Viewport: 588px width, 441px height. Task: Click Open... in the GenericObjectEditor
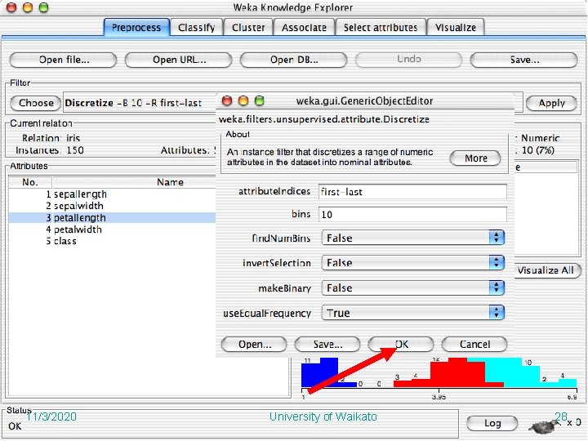(x=254, y=345)
